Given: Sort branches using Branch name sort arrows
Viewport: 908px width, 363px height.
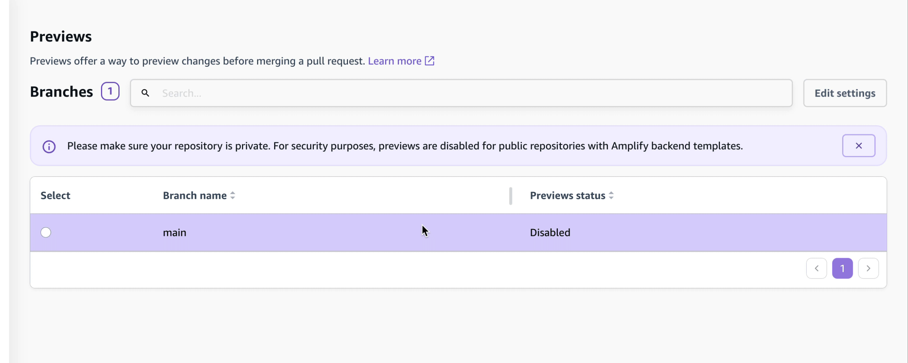Looking at the screenshot, I should 233,196.
